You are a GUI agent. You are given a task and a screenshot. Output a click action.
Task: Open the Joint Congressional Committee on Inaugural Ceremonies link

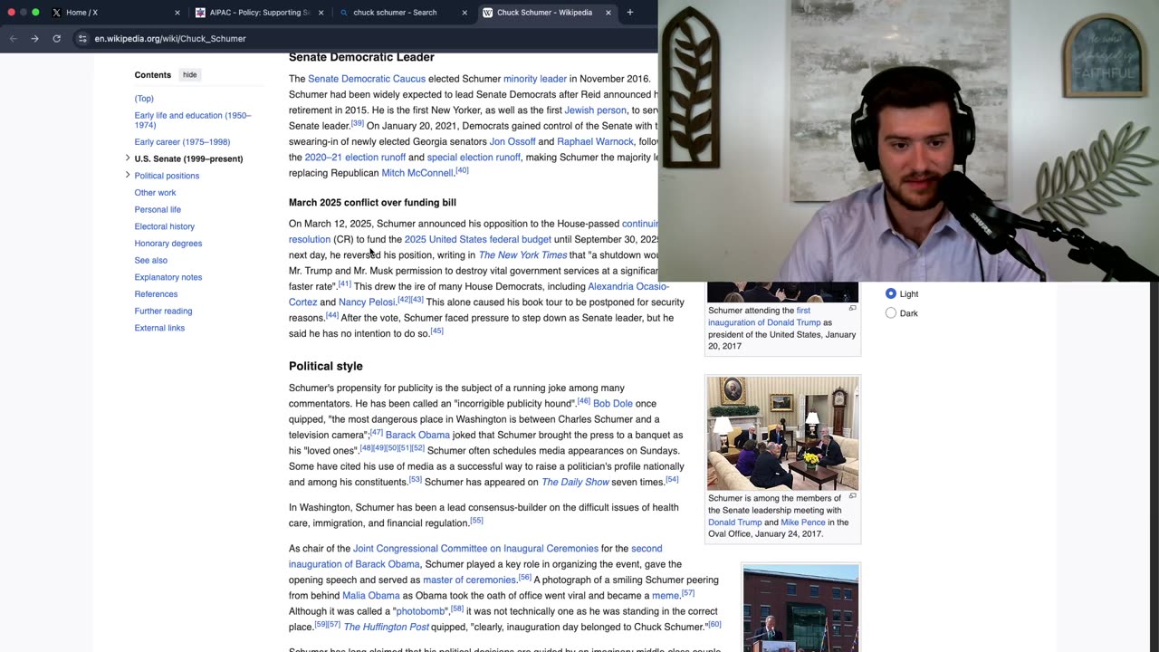point(475,549)
